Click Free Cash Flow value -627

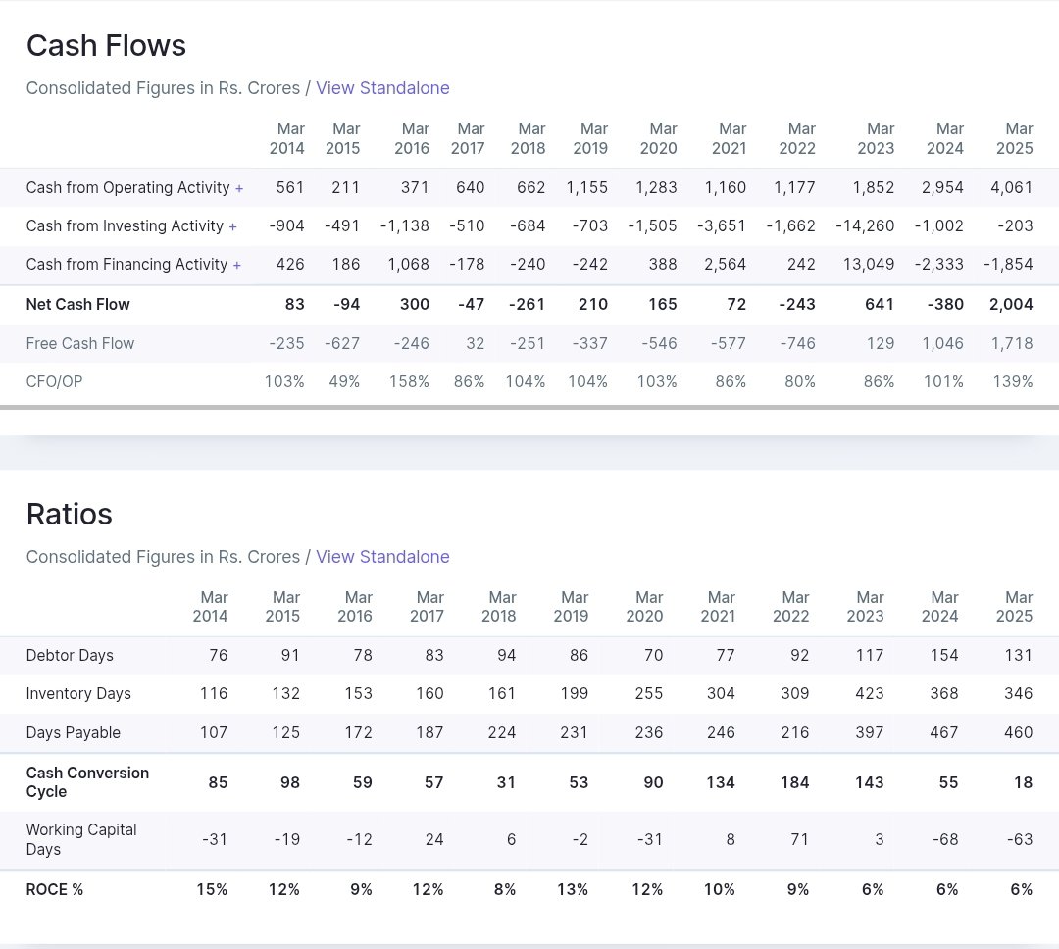click(342, 344)
